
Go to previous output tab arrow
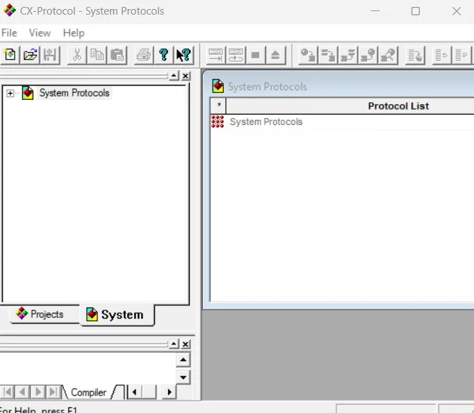[22, 392]
